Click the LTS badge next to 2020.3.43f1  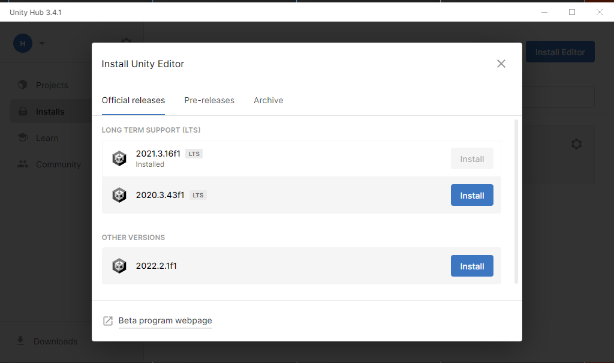pos(198,195)
